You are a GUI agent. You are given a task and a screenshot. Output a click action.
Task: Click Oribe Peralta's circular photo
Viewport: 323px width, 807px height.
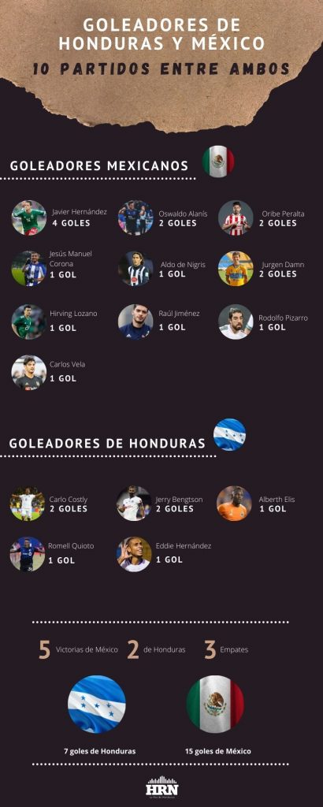(236, 218)
